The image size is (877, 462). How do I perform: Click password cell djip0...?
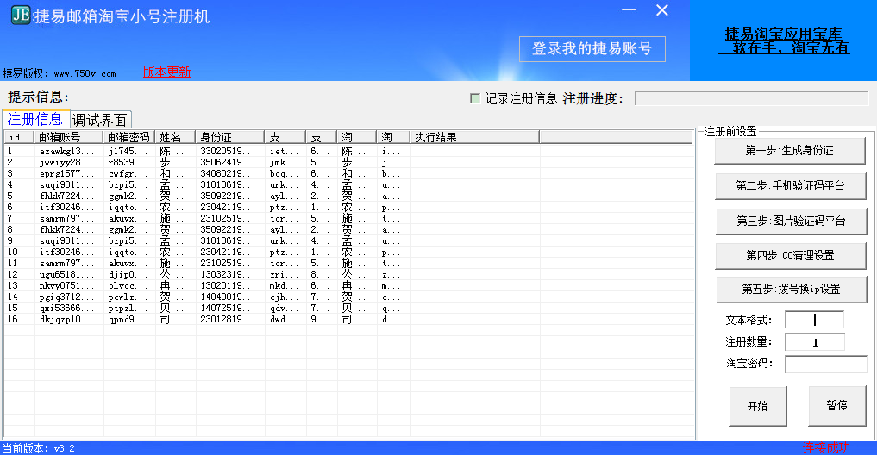tap(129, 274)
